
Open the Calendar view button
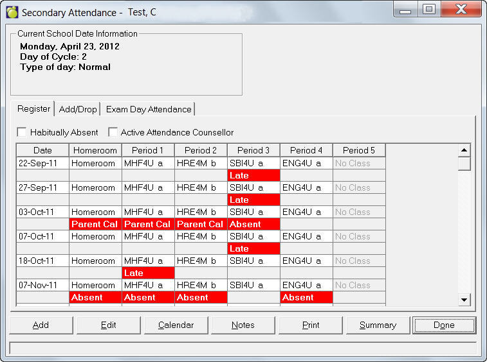176,325
